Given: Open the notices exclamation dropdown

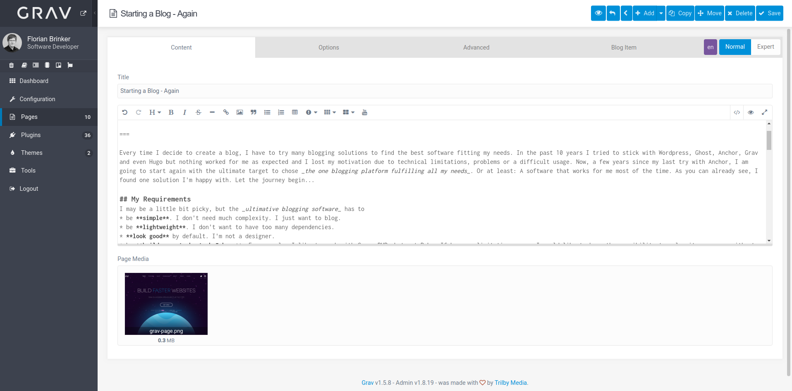Looking at the screenshot, I should pos(311,112).
